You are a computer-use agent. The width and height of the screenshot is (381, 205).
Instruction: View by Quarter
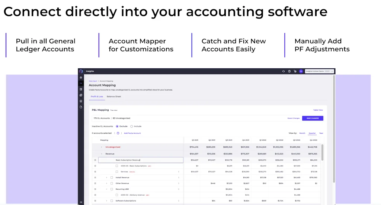click(x=312, y=133)
